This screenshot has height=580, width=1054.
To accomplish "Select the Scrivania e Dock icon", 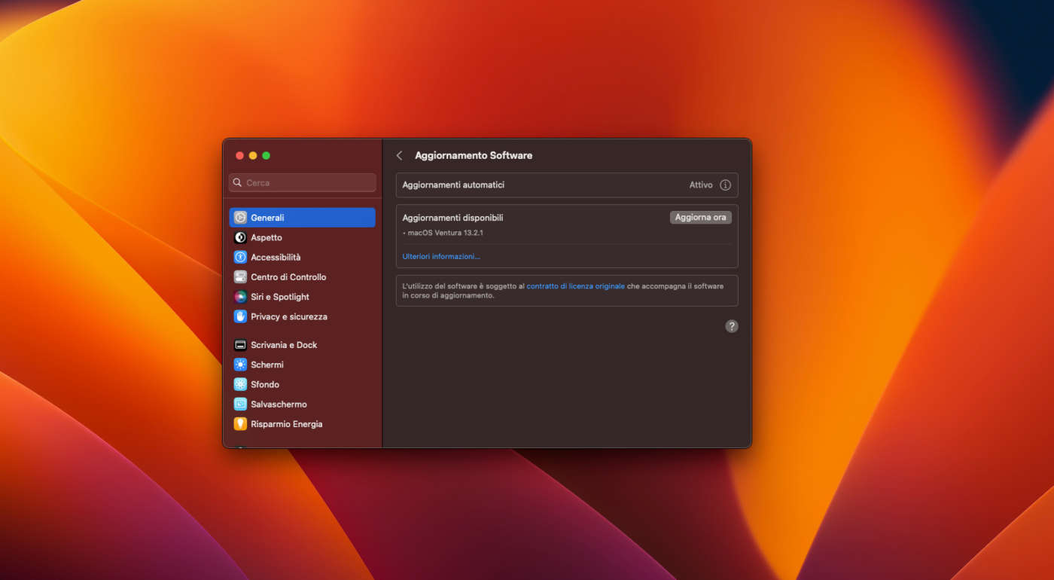I will [x=240, y=345].
